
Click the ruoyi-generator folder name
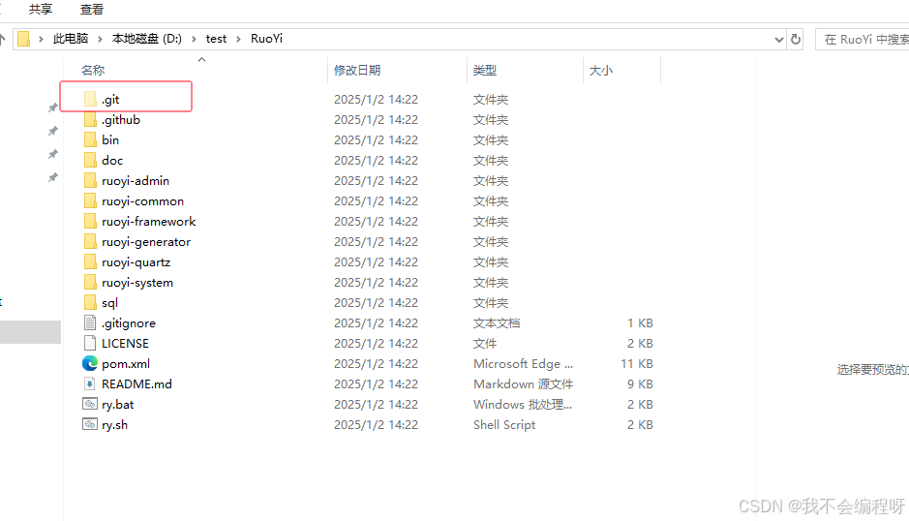[x=146, y=242]
